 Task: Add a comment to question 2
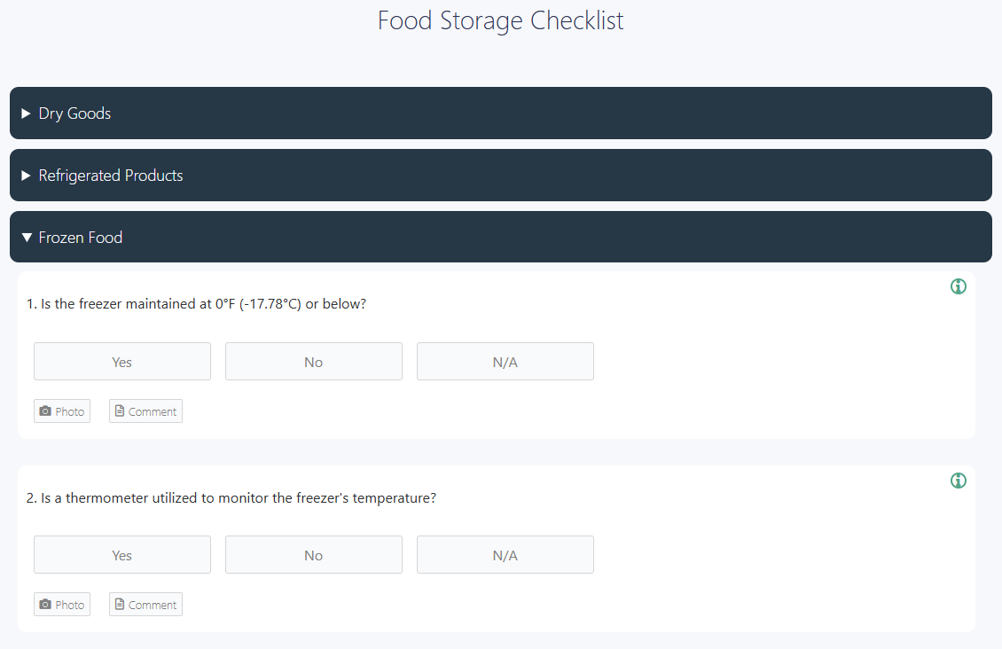coord(145,604)
